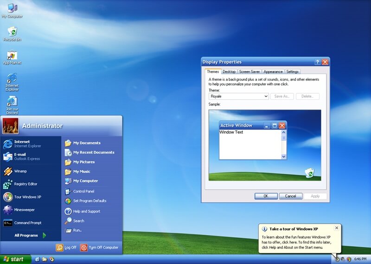Click Turn Off Computer button
This screenshot has width=371, height=264.
pyautogui.click(x=99, y=247)
